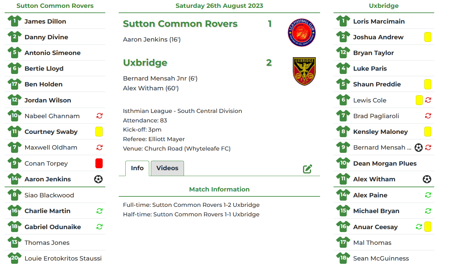
Task: Click the goal icon next to Aaron Jenkins
Action: click(x=98, y=179)
